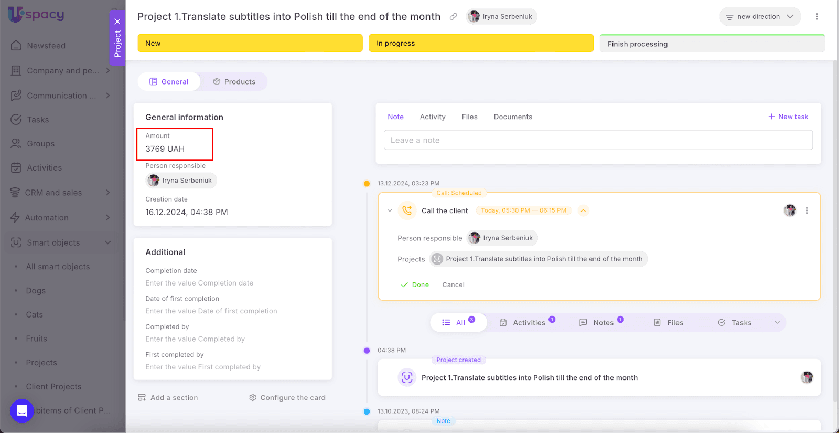Viewport: 839px width, 433px height.
Task: Select the Finish processing stage bar
Action: (x=712, y=44)
